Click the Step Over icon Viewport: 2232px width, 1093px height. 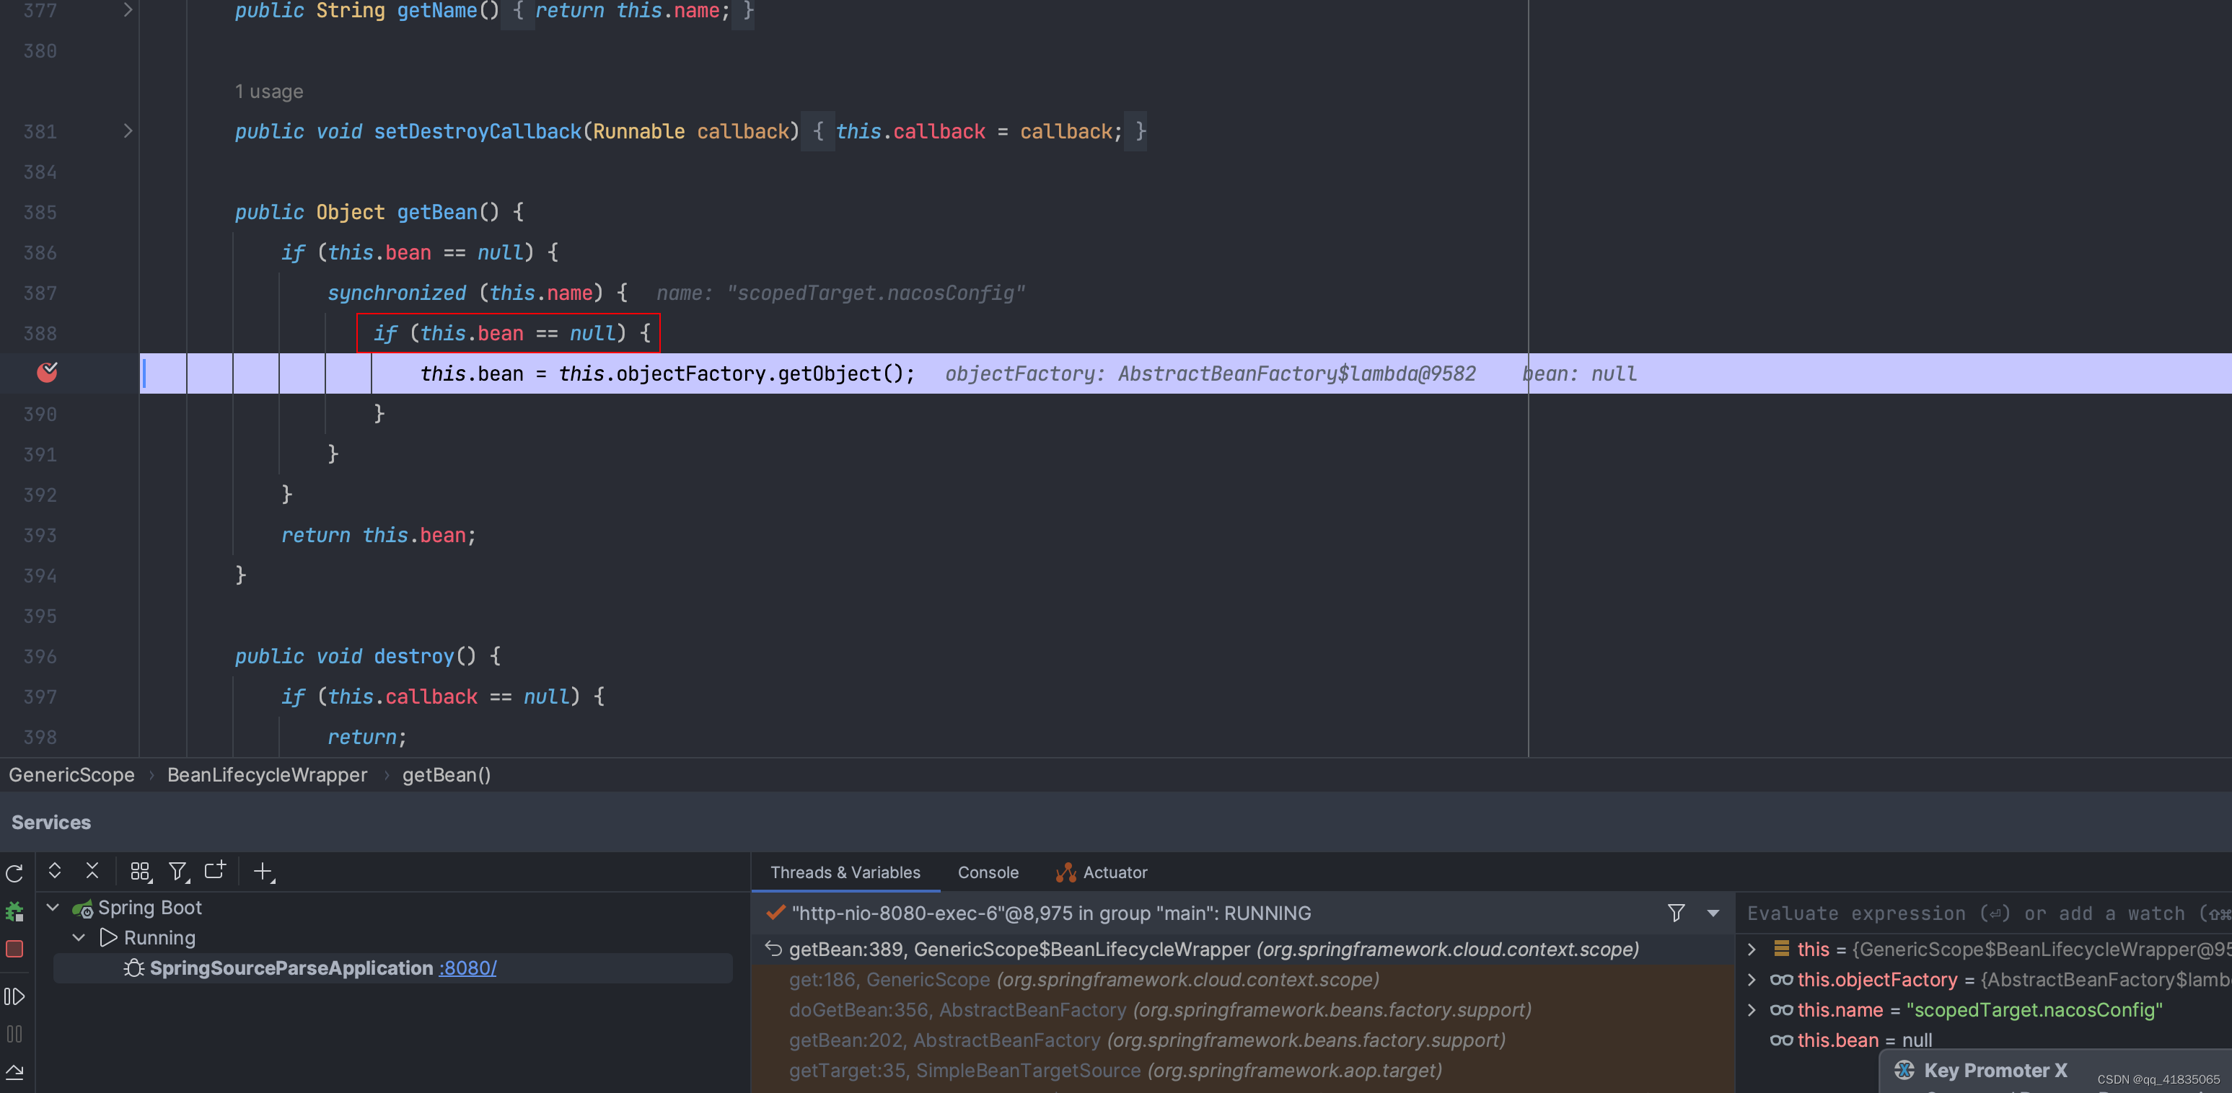(x=14, y=1072)
